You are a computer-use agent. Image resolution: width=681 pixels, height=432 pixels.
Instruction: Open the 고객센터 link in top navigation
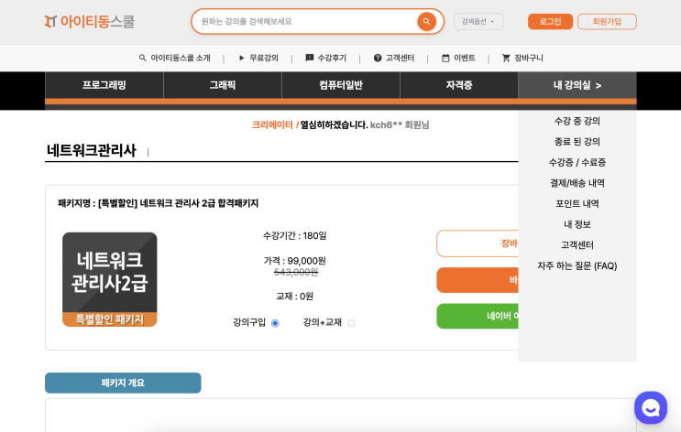click(x=400, y=58)
